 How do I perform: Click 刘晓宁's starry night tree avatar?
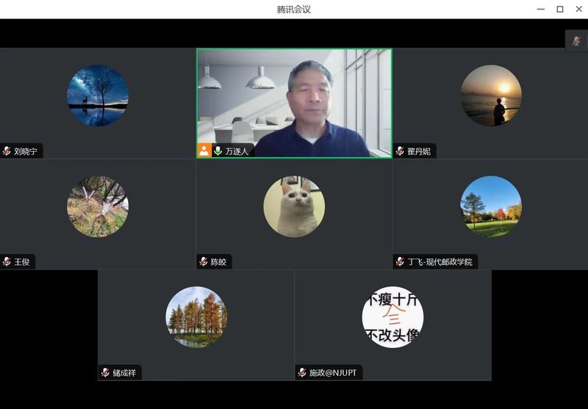coord(98,95)
